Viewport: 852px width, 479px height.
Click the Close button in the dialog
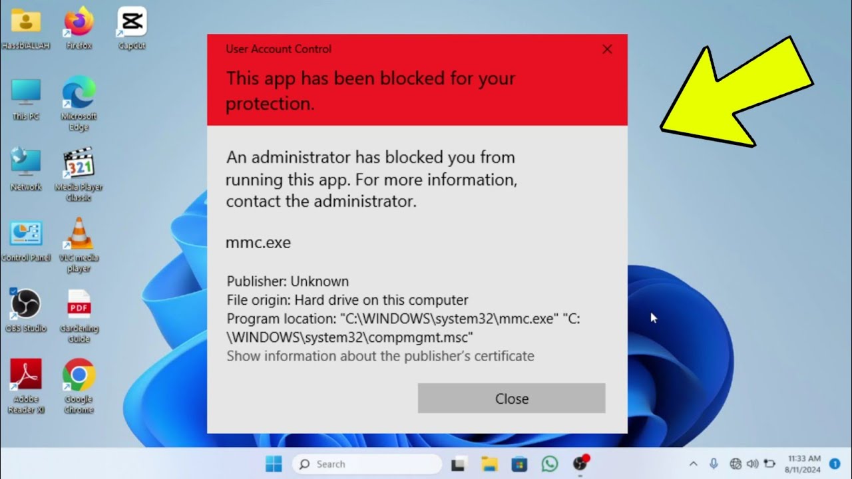point(511,399)
